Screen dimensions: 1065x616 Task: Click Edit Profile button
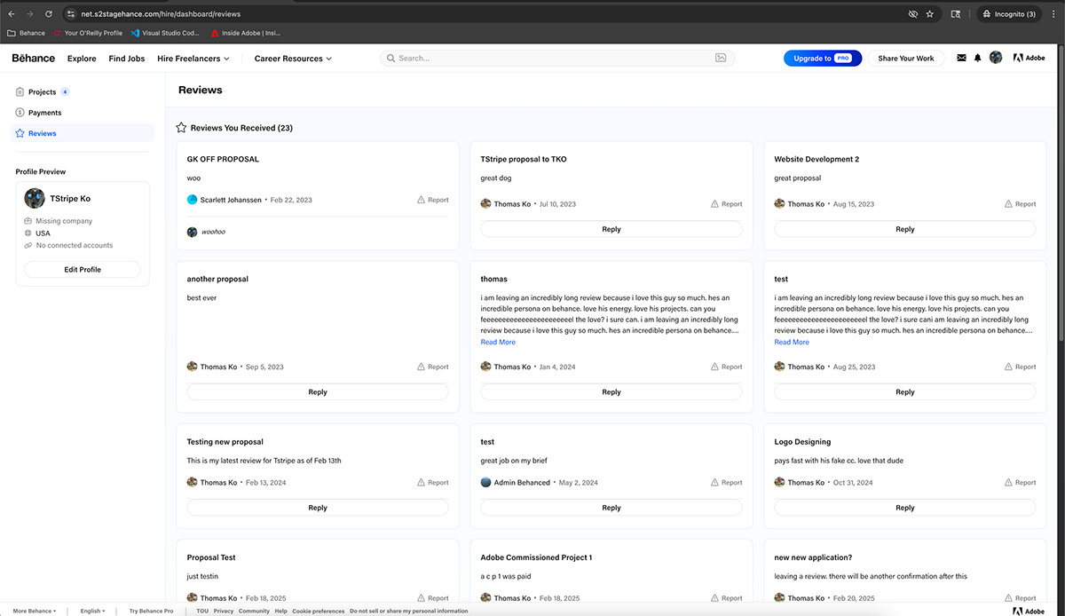[83, 270]
